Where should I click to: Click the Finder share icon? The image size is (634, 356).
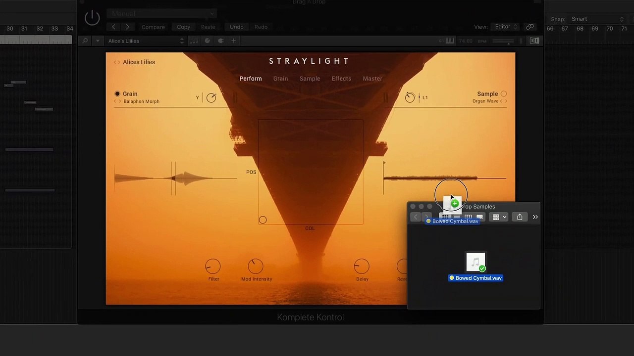pos(520,217)
